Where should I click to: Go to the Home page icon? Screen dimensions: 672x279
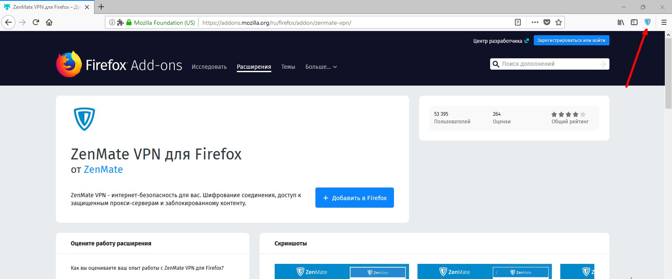49,22
